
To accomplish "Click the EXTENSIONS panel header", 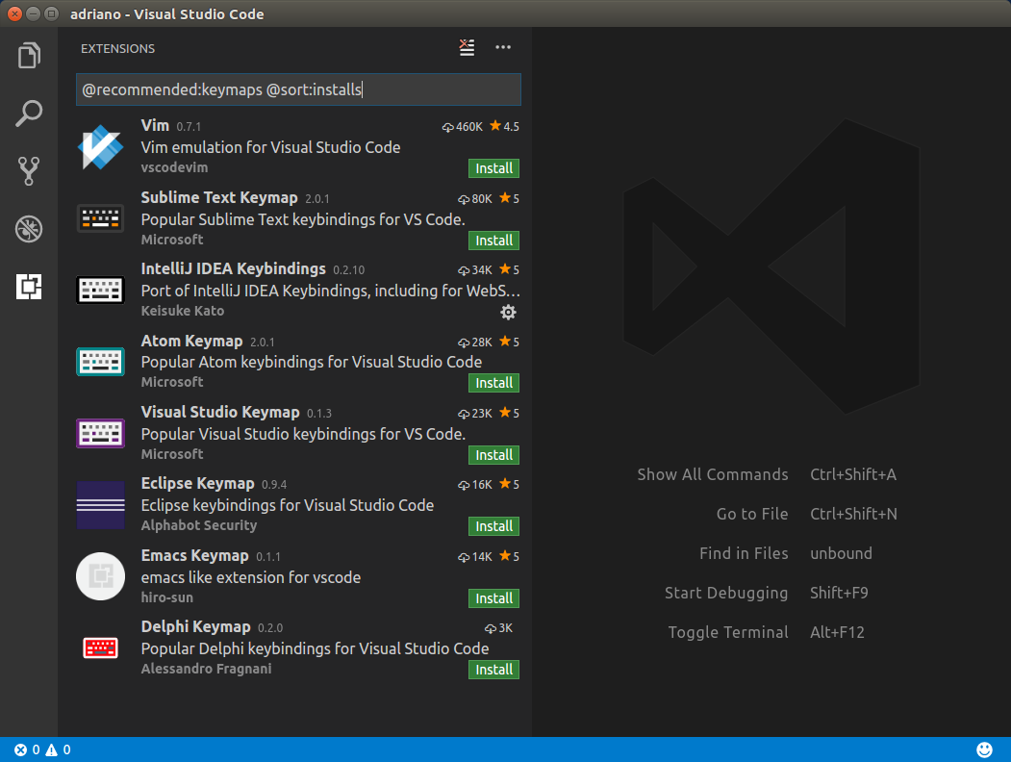I will [x=117, y=48].
